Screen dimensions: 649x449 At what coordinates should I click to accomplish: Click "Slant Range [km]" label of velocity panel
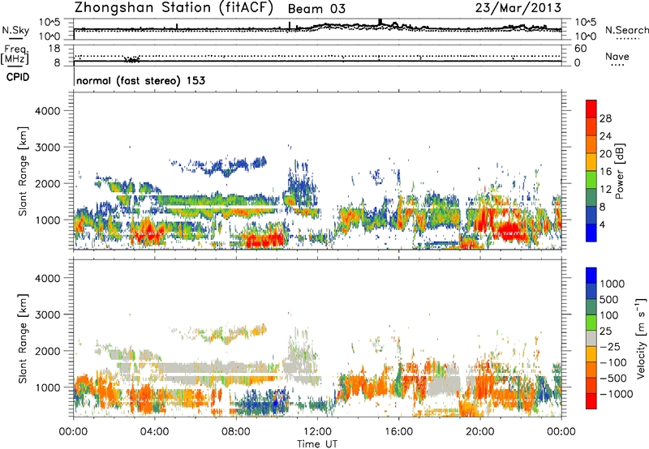coord(24,338)
